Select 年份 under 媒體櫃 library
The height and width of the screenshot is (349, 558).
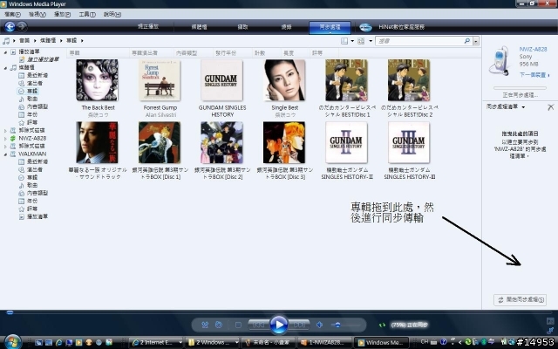point(32,114)
